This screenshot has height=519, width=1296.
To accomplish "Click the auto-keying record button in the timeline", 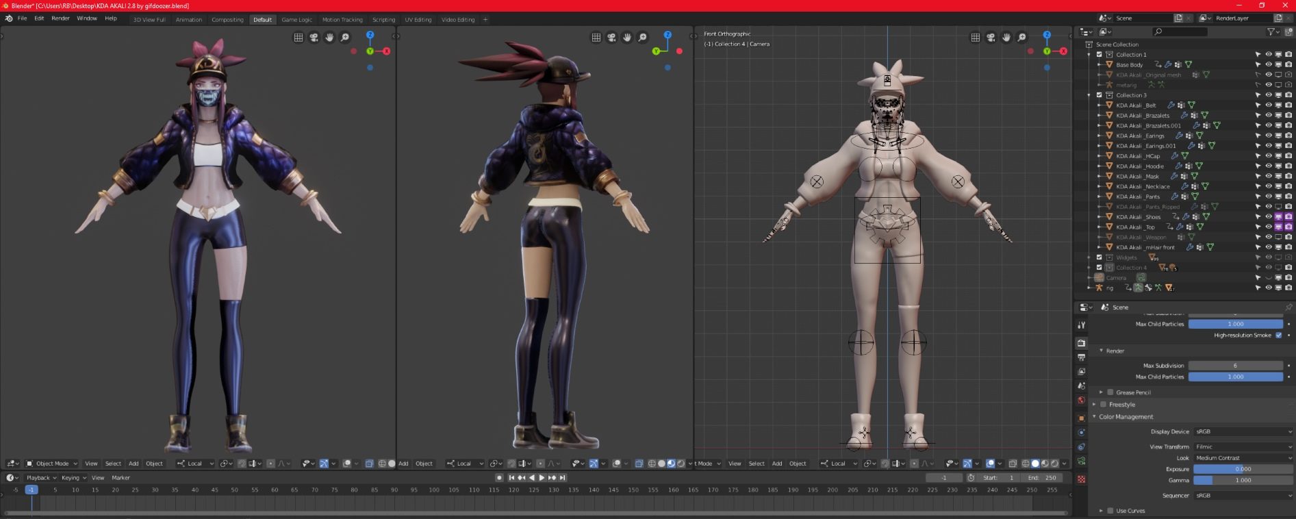I will pyautogui.click(x=499, y=478).
